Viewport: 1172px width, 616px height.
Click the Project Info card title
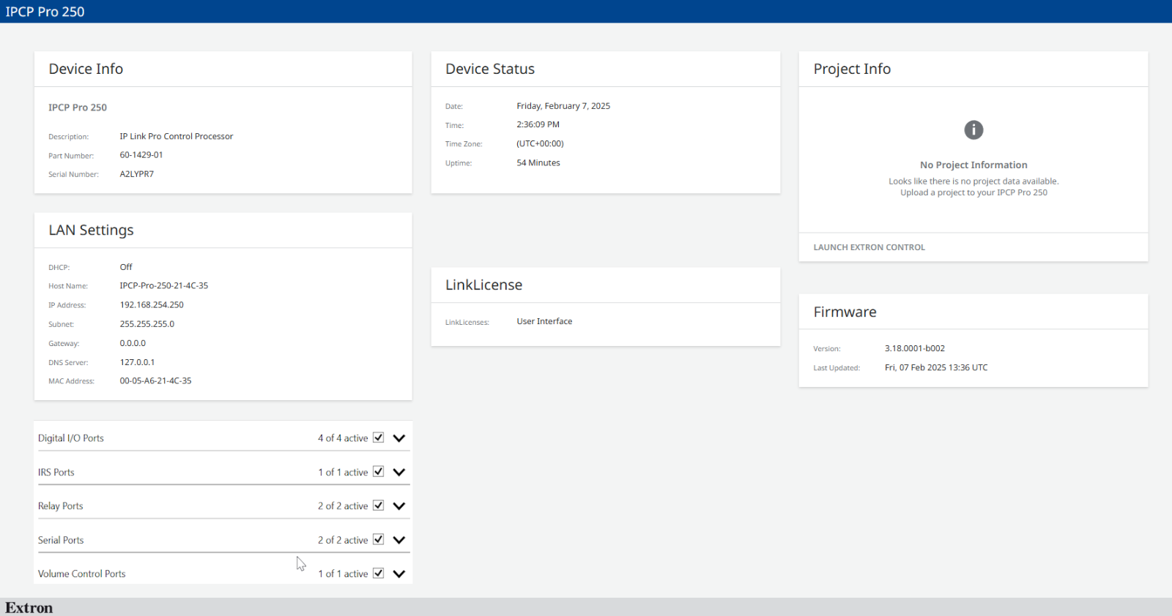pyautogui.click(x=852, y=69)
